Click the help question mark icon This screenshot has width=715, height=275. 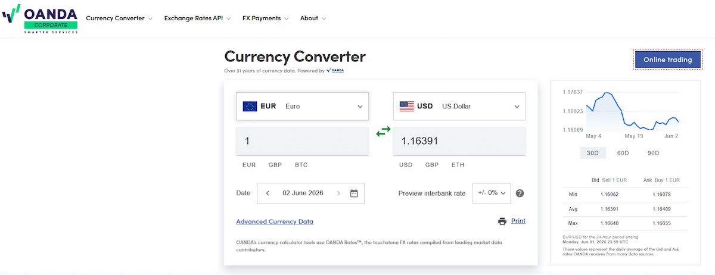click(520, 193)
